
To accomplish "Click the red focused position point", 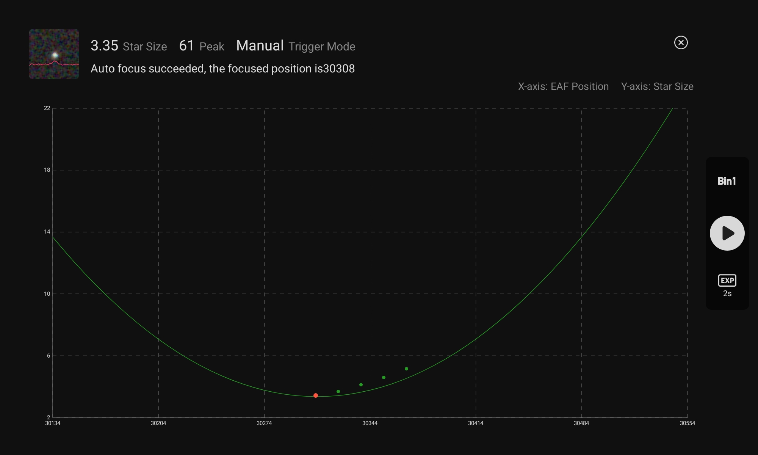I will (316, 395).
